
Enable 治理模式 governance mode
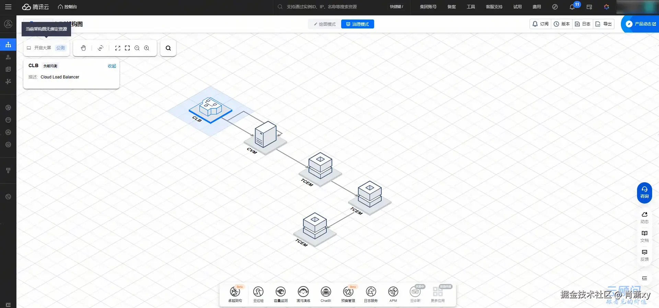[357, 24]
